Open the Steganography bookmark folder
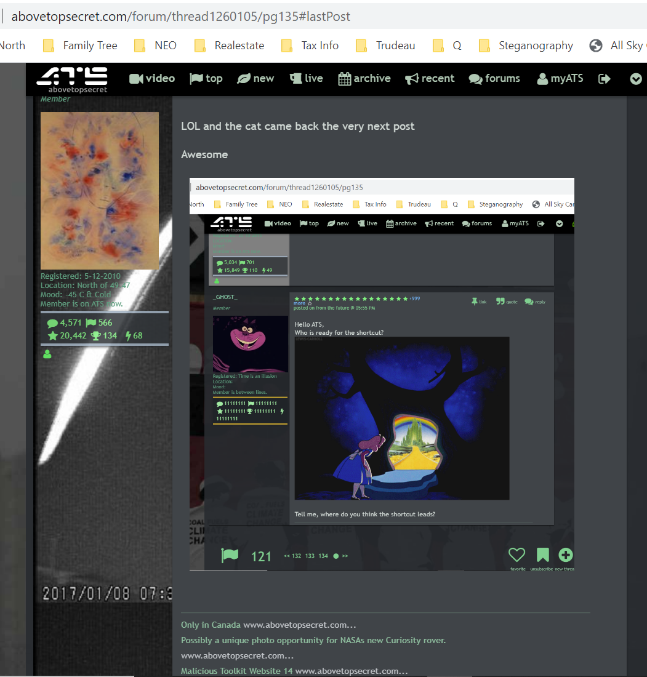This screenshot has width=647, height=677. coord(526,46)
